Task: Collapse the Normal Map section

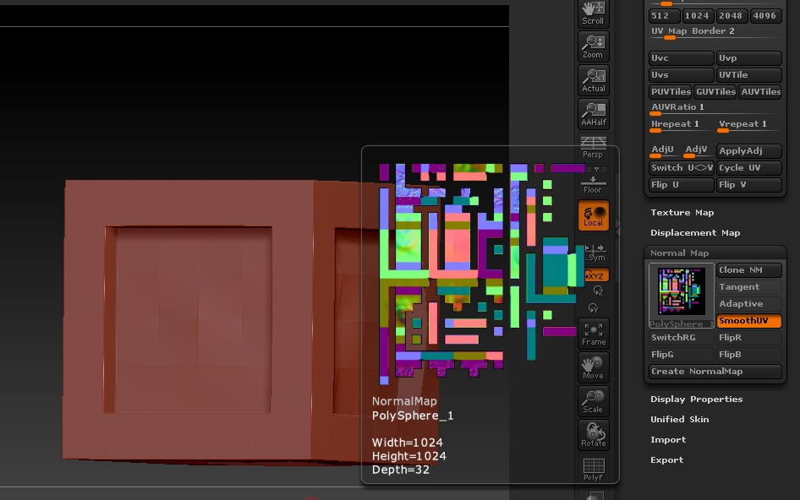Action: click(679, 253)
